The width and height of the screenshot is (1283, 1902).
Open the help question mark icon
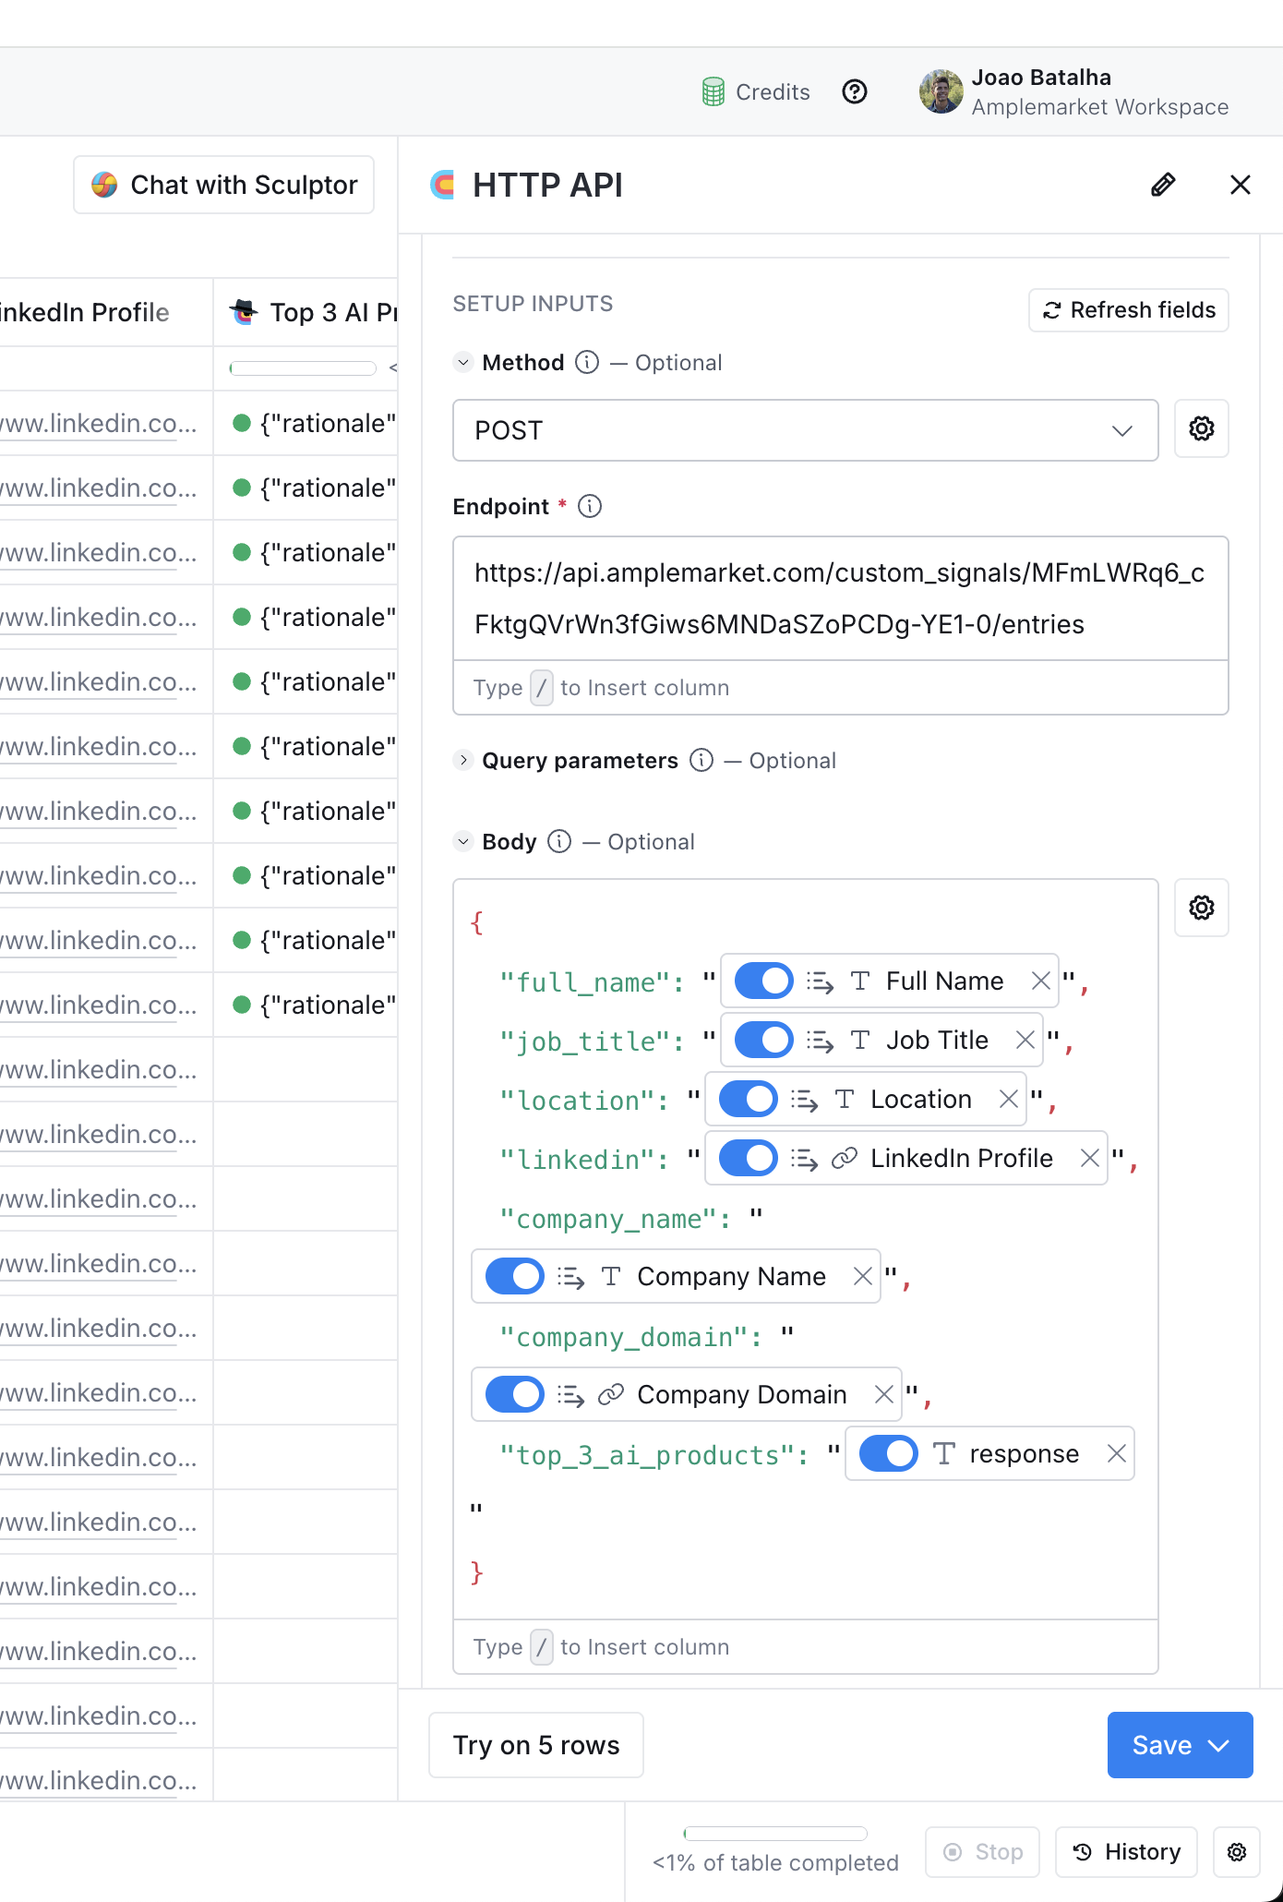click(x=855, y=91)
